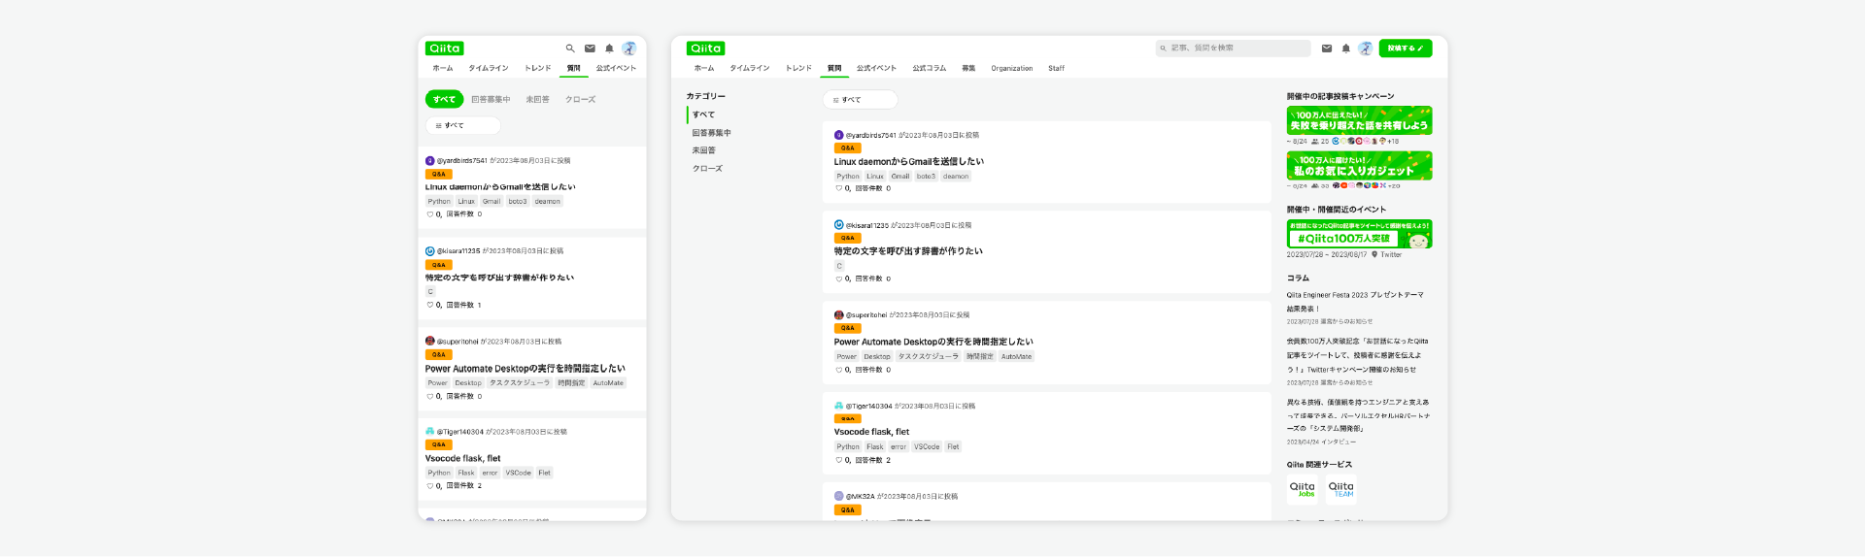Click @yardbirds7541 avatar in mobile question card
The image size is (1865, 557).
pyautogui.click(x=430, y=161)
